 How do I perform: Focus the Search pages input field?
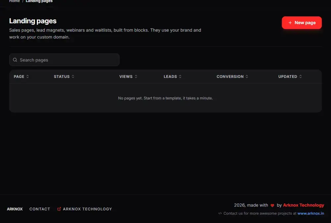click(x=65, y=60)
